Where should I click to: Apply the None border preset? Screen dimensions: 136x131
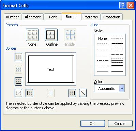pos(32,35)
